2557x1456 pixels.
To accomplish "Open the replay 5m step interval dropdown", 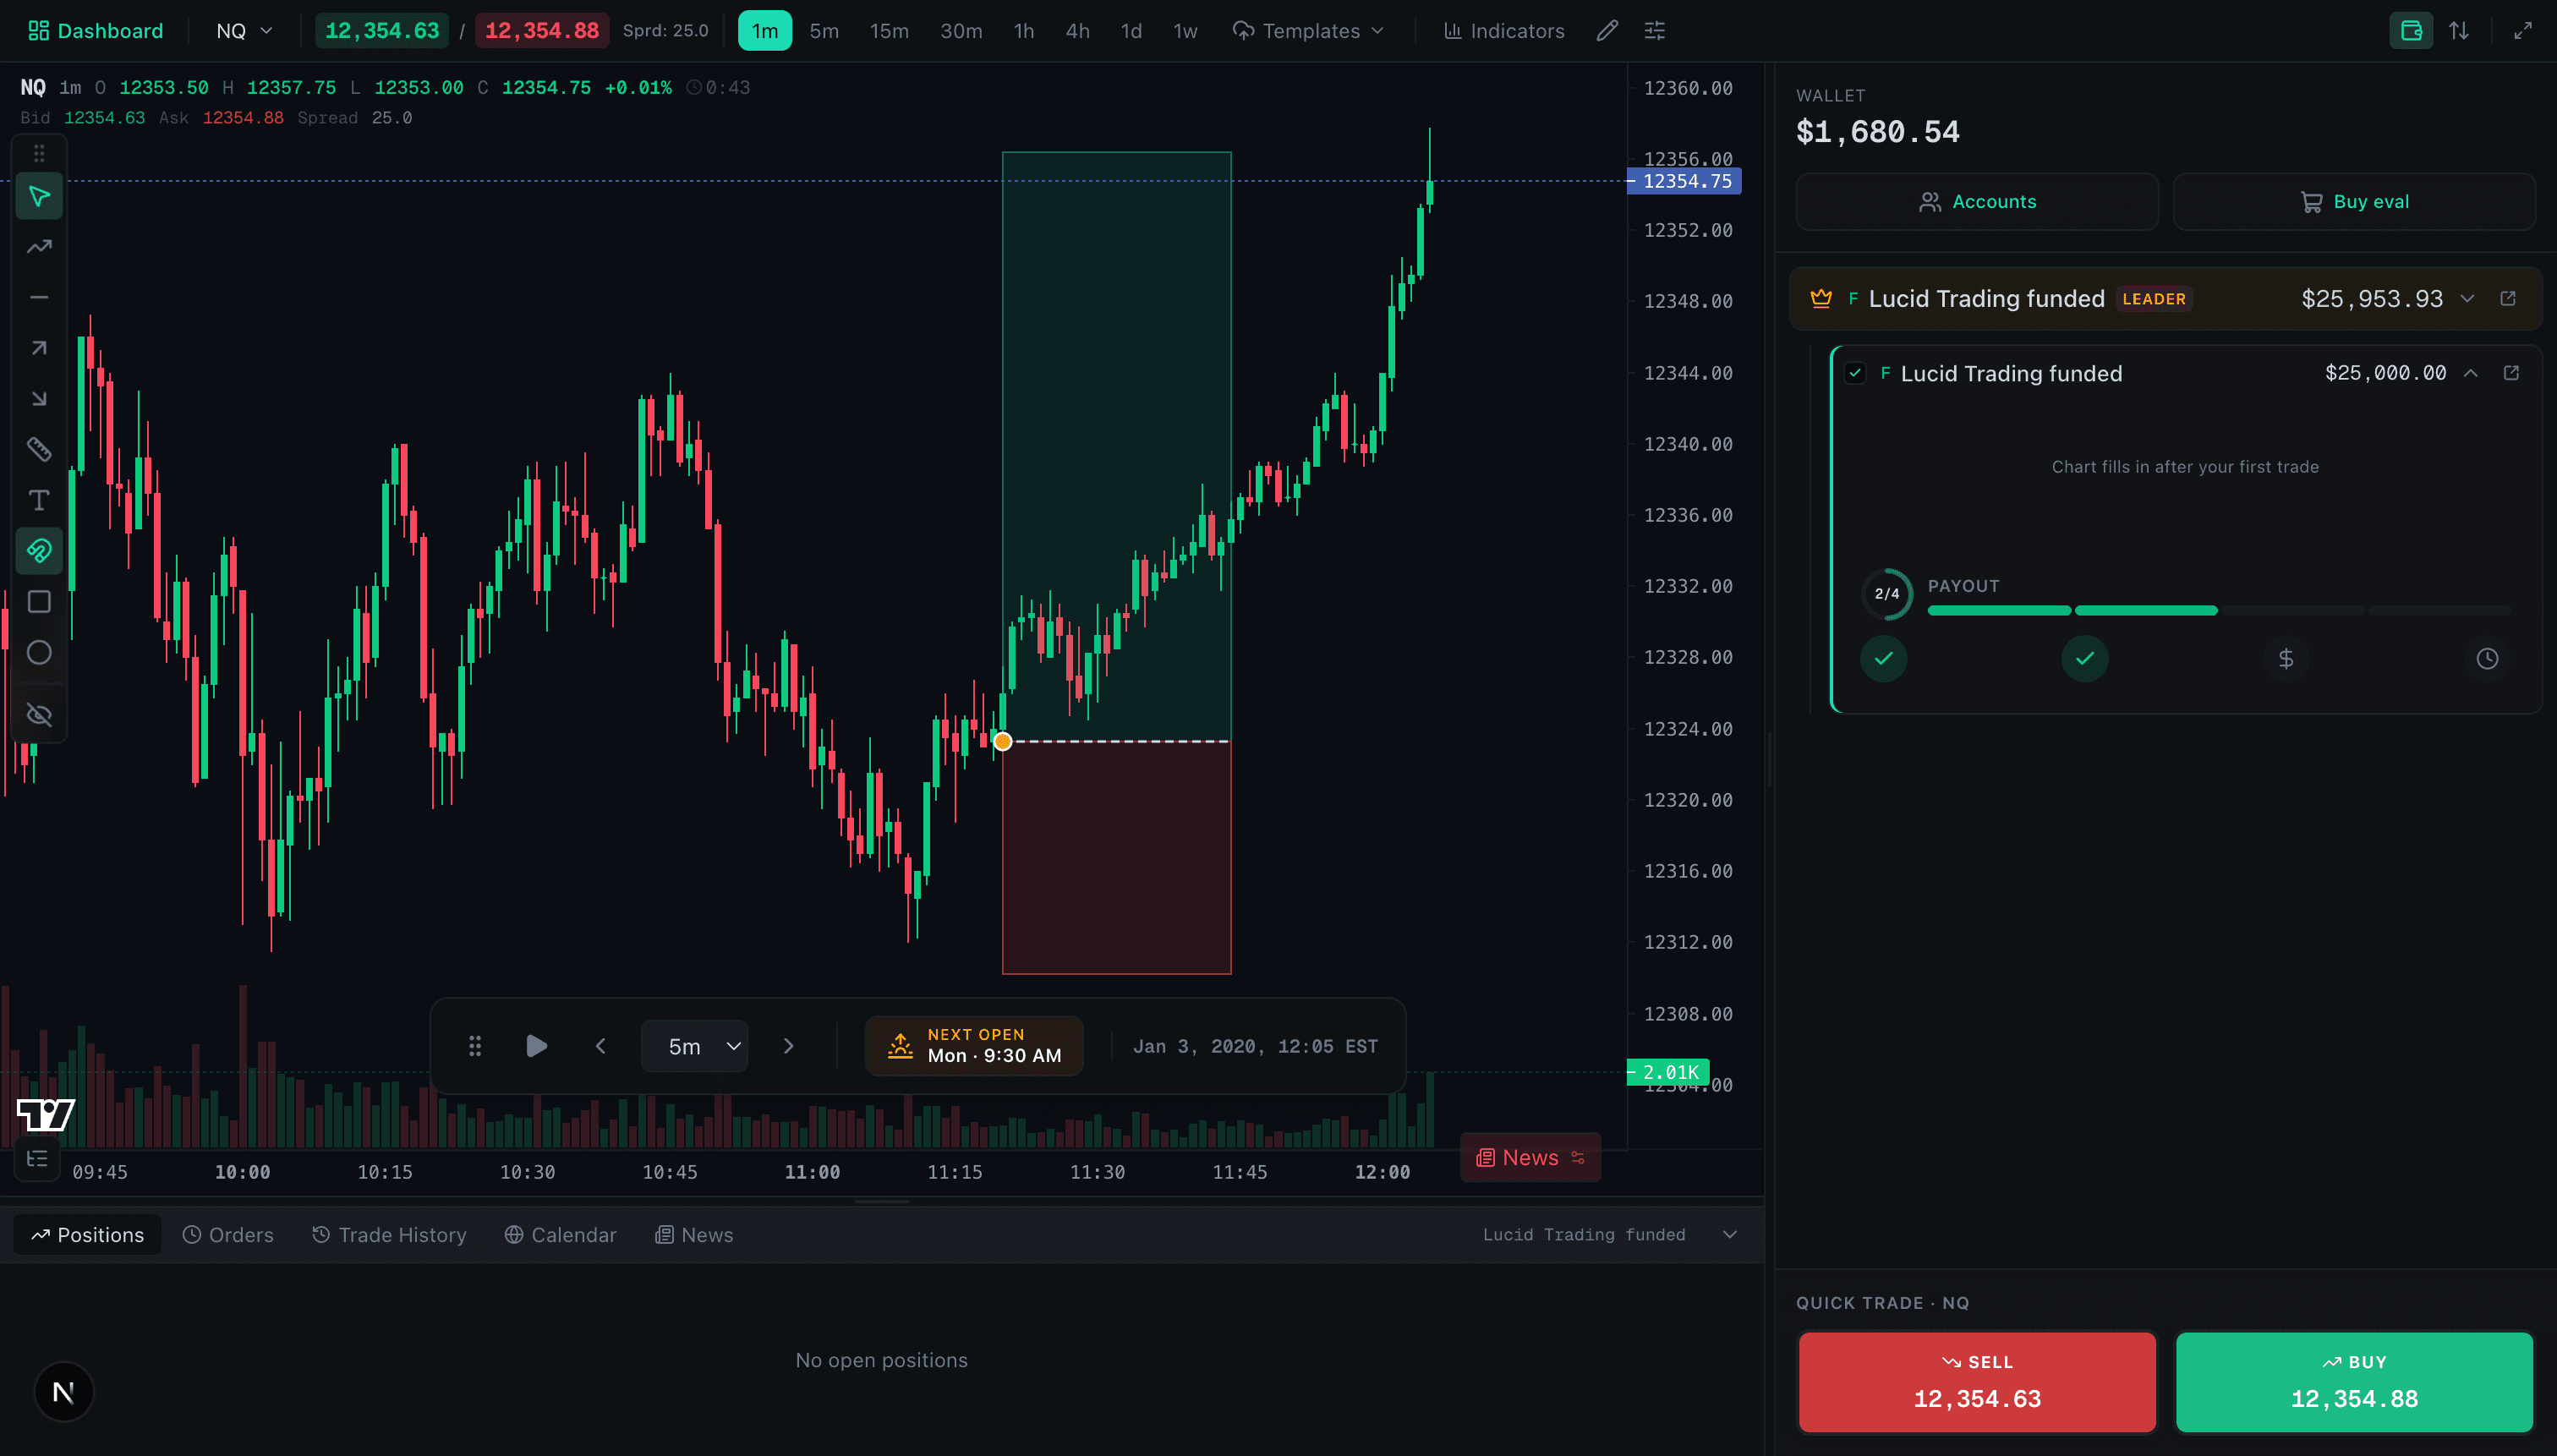I will pos(695,1046).
